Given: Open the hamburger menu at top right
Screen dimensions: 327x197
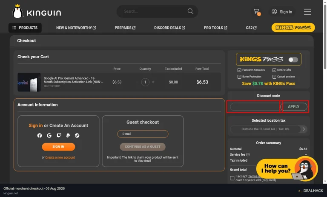Looking at the screenshot, I should pyautogui.click(x=307, y=11).
